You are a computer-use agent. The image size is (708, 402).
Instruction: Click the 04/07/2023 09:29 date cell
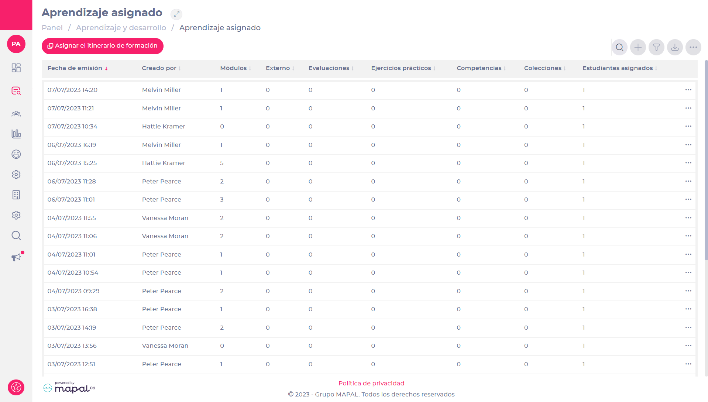(x=73, y=291)
